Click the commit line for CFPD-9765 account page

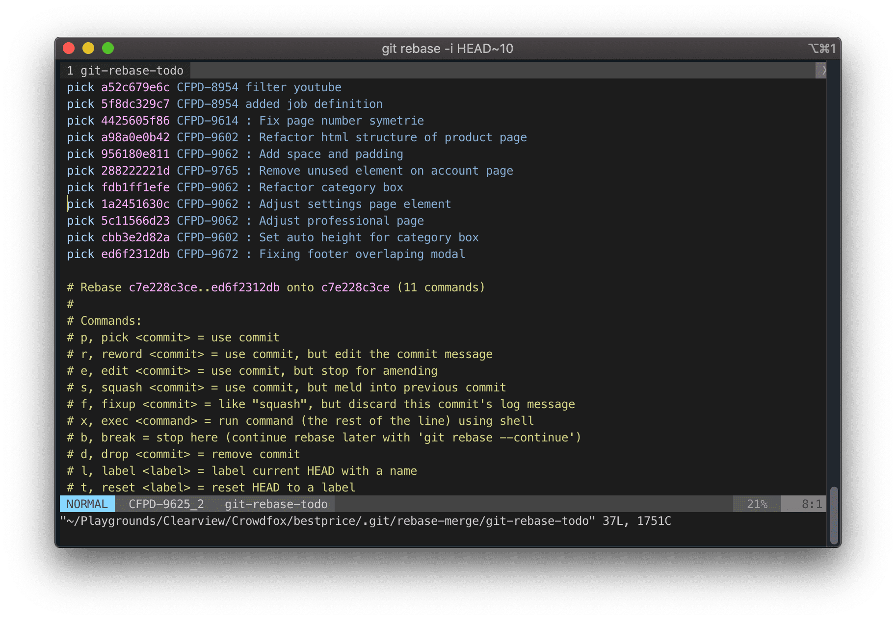pyautogui.click(x=290, y=170)
